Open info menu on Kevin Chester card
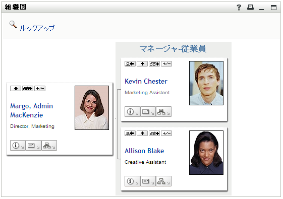This screenshot has height=199, width=283. tap(132, 111)
